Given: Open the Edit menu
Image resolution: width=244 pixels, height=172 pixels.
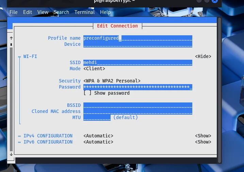Looking at the screenshot, I should [28, 12].
